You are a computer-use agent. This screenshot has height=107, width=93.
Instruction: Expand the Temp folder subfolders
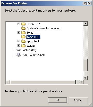coord(19,32)
